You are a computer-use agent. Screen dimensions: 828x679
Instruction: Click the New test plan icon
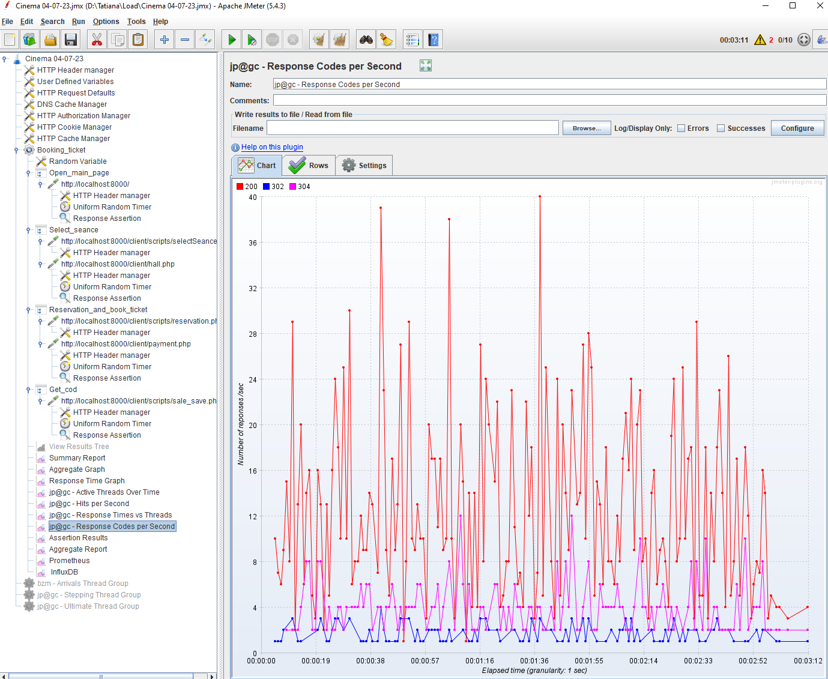pyautogui.click(x=10, y=40)
